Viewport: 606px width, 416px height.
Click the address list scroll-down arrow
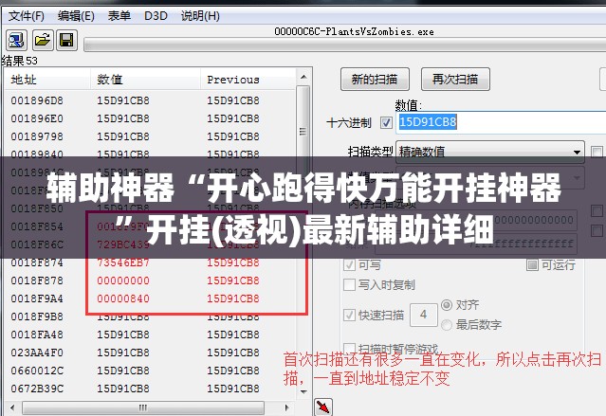pos(303,391)
